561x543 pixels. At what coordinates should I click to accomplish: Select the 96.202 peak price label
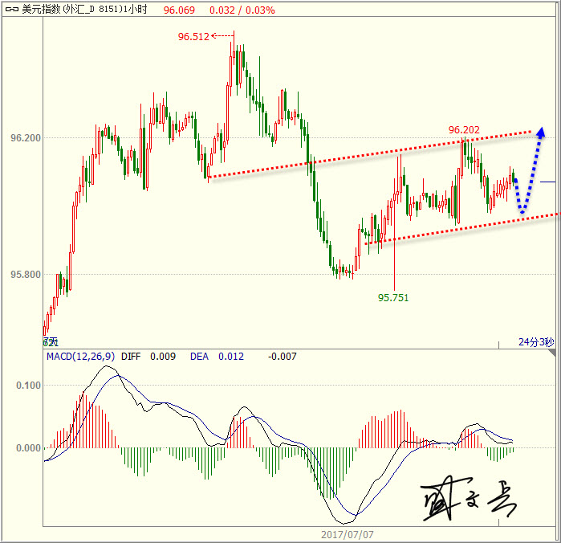464,129
